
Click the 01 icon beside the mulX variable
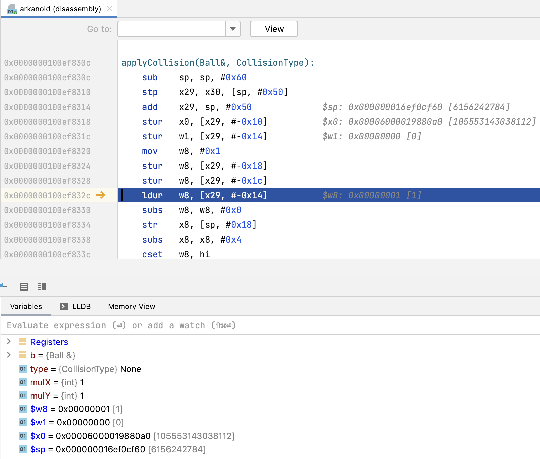(x=22, y=382)
